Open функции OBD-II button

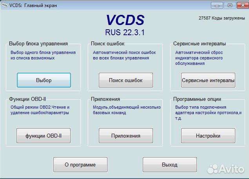pyautogui.click(x=44, y=136)
